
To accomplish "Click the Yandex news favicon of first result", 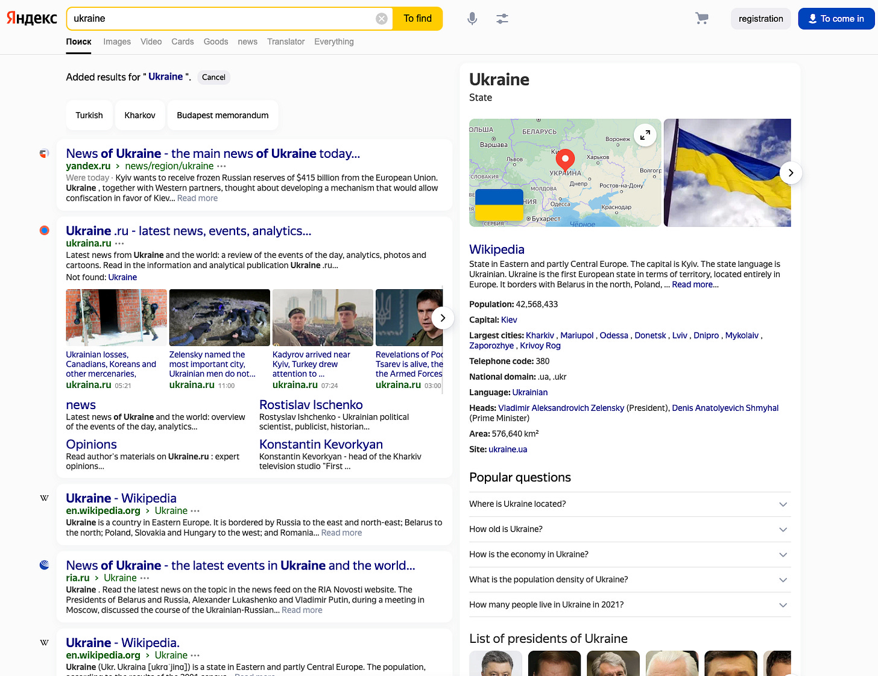I will (x=44, y=154).
